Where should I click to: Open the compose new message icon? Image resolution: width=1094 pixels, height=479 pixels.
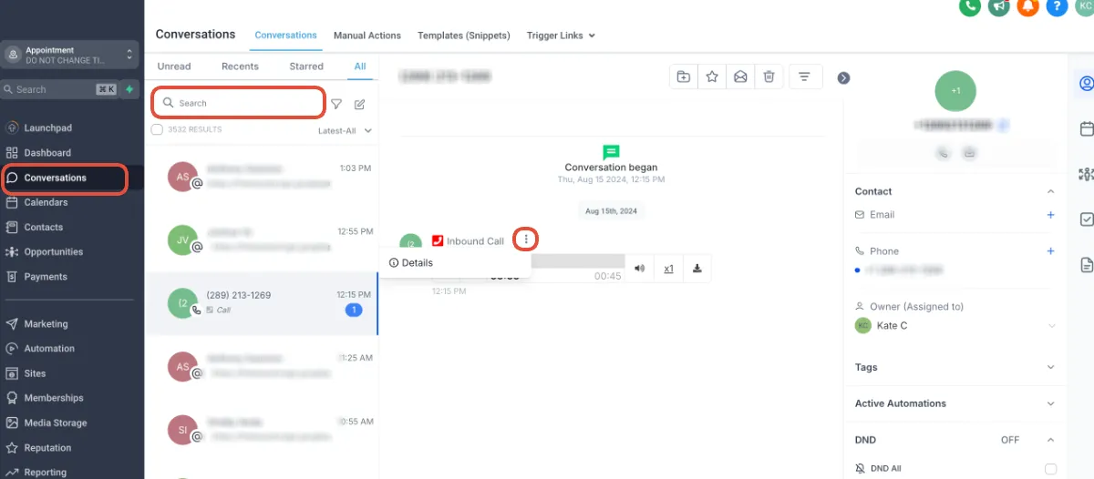tap(359, 104)
